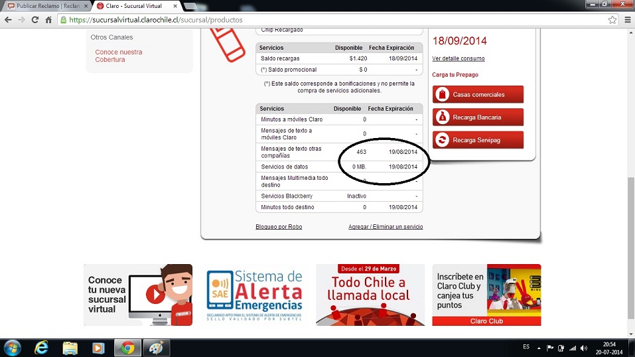Open a new tab button
635x357 pixels.
coord(190,6)
